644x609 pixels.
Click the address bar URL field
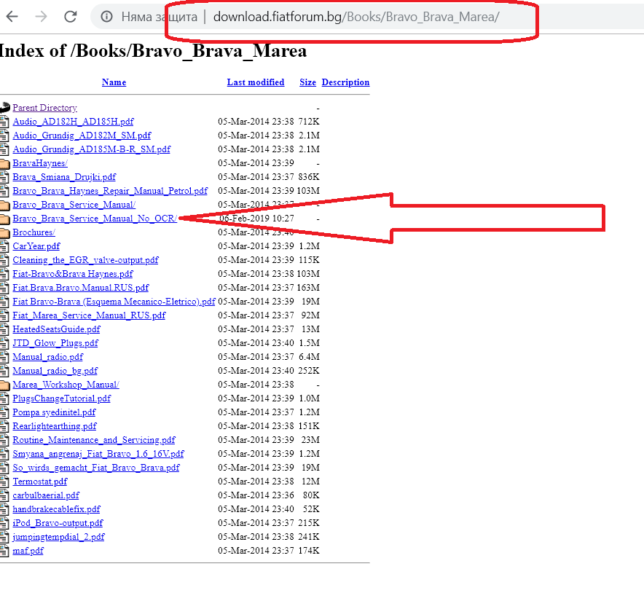pyautogui.click(x=356, y=16)
